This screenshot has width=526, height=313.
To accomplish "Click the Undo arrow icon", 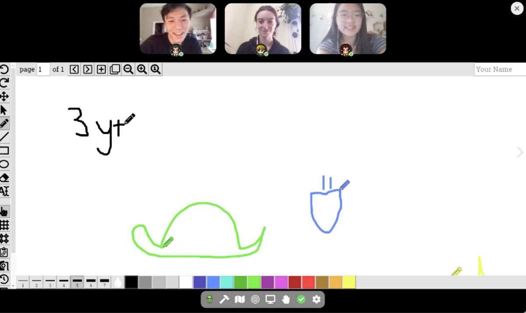I will click(4, 70).
